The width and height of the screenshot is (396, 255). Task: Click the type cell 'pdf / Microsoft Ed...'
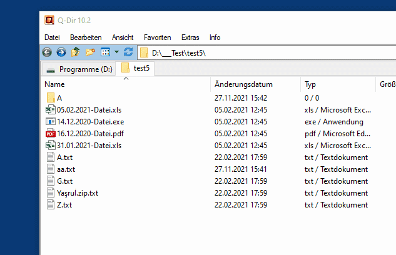coord(337,134)
